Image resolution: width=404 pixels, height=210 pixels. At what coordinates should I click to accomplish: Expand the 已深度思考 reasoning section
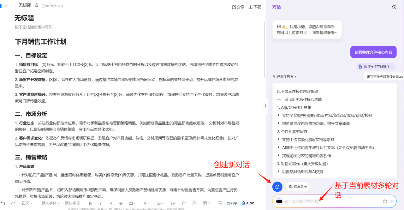click(x=285, y=77)
